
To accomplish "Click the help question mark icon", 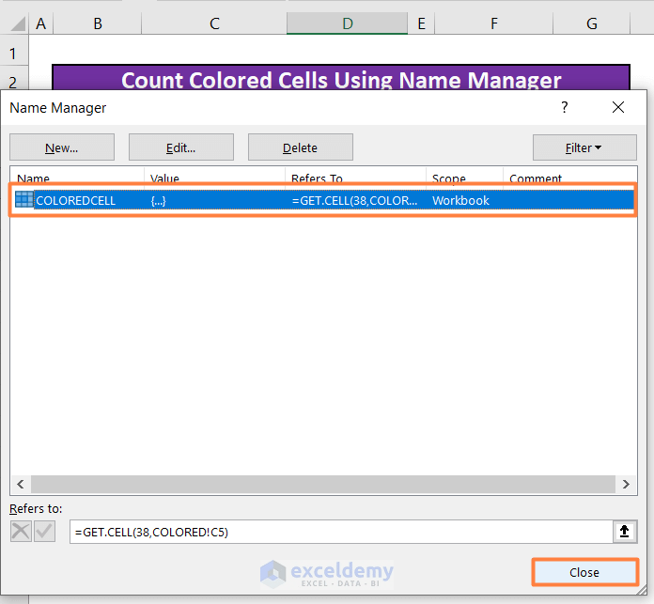I will [564, 107].
